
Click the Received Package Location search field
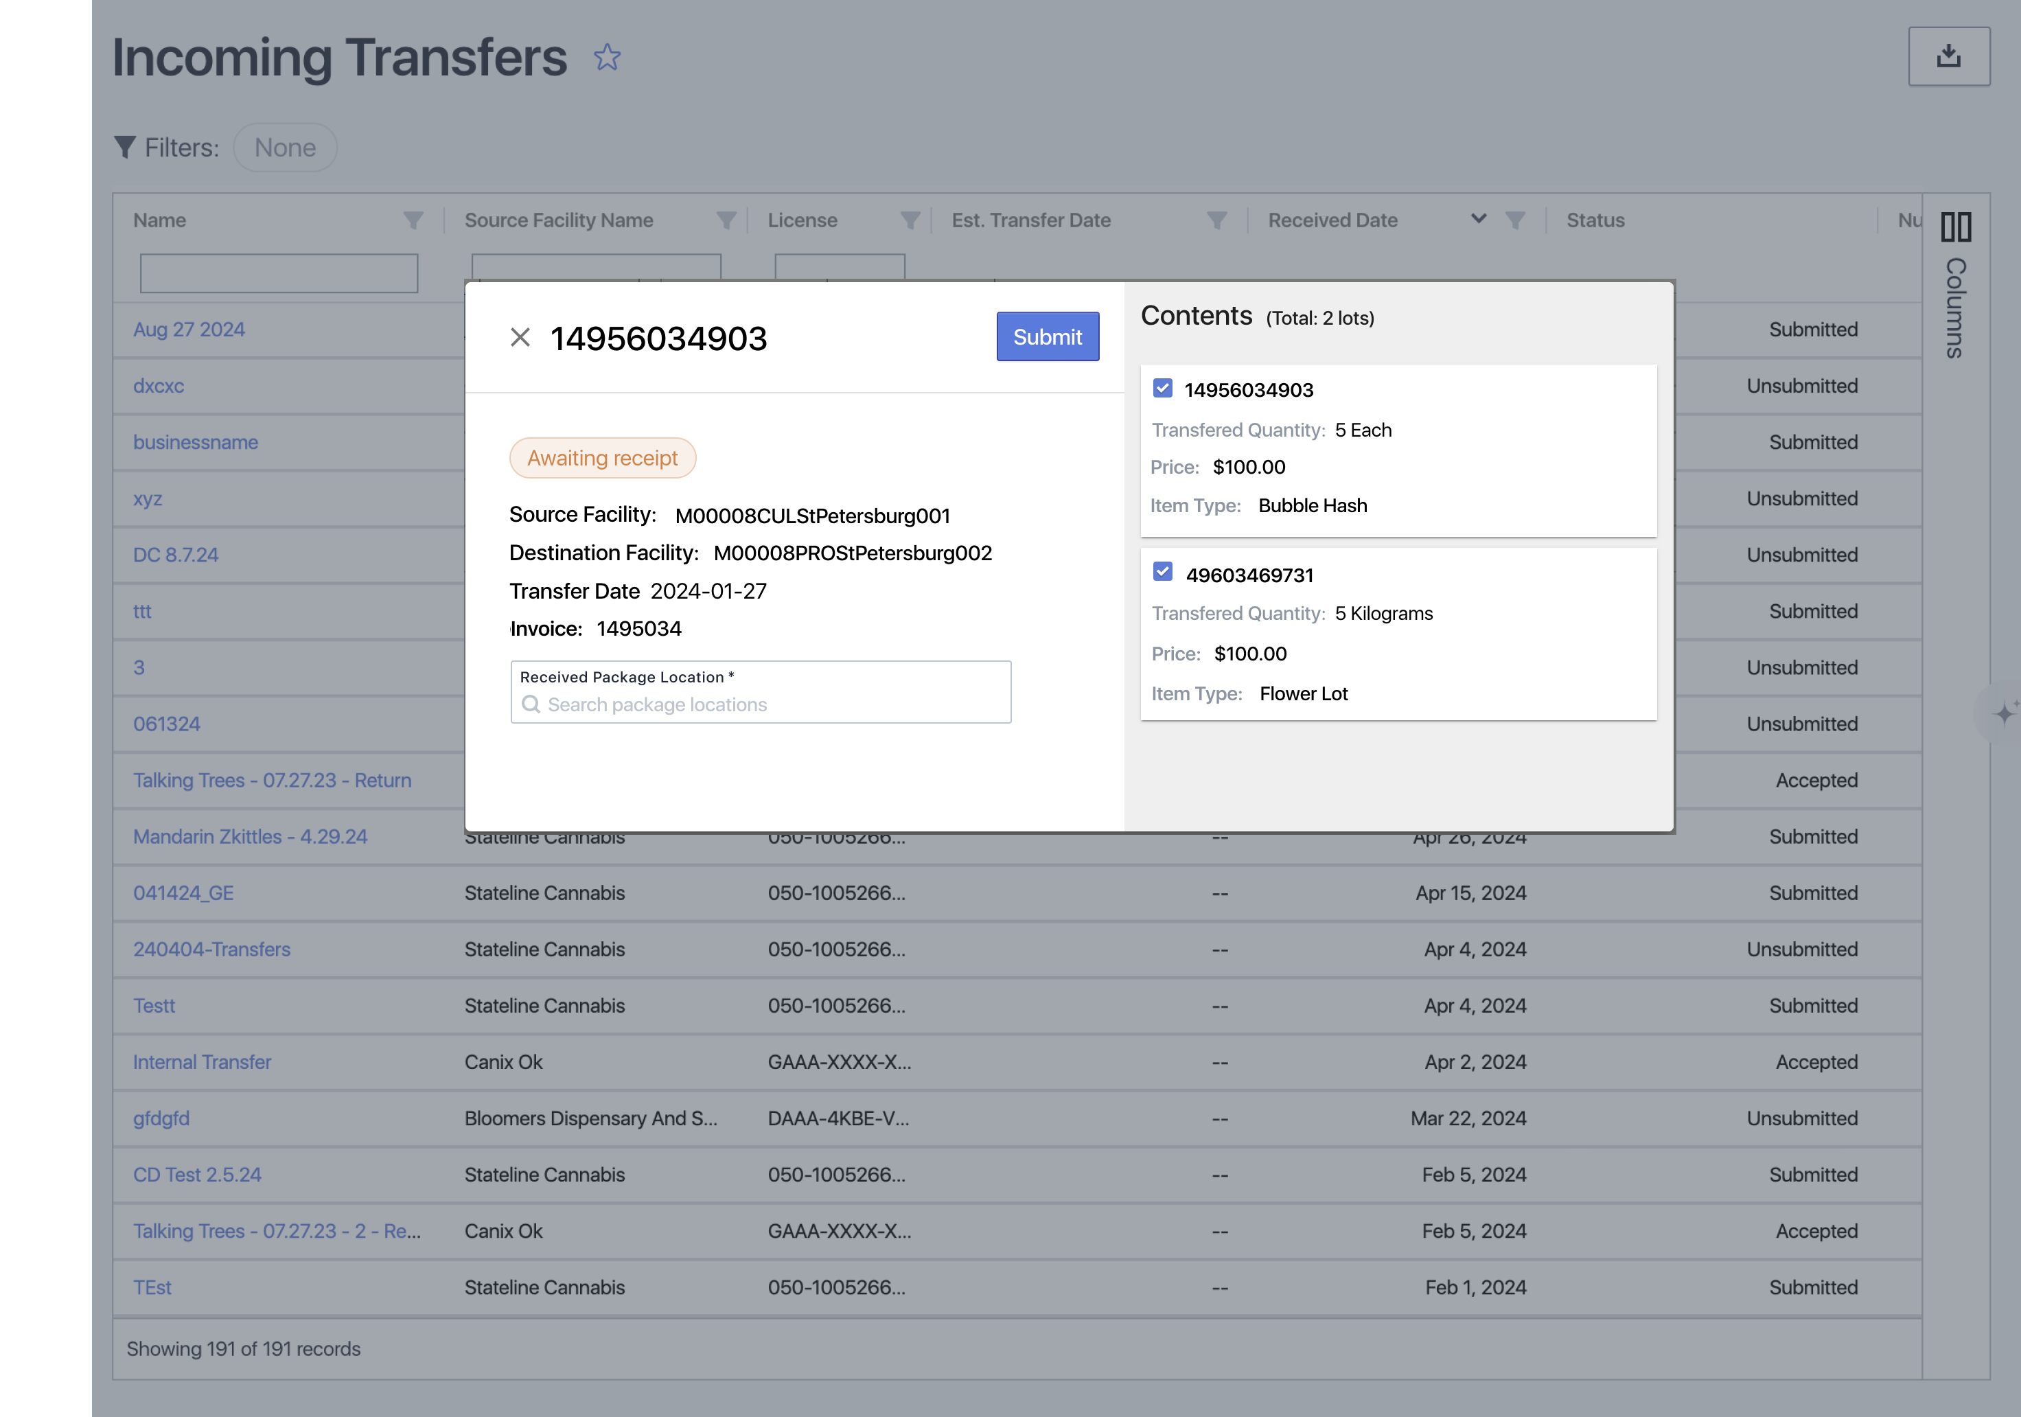(761, 704)
